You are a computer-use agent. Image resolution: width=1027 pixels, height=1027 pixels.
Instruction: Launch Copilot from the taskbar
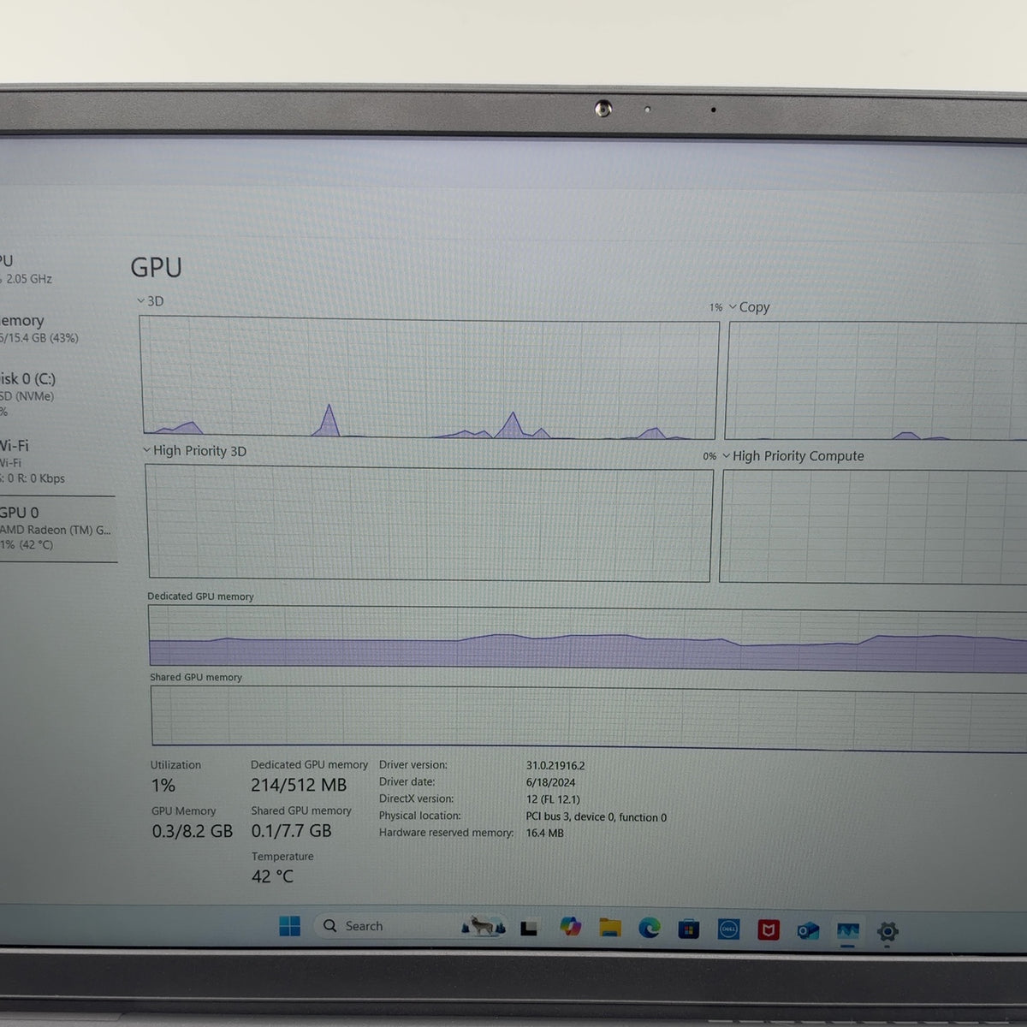(x=570, y=927)
